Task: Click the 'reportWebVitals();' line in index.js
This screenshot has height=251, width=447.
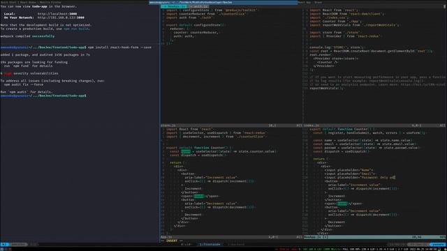Action: pos(327,89)
